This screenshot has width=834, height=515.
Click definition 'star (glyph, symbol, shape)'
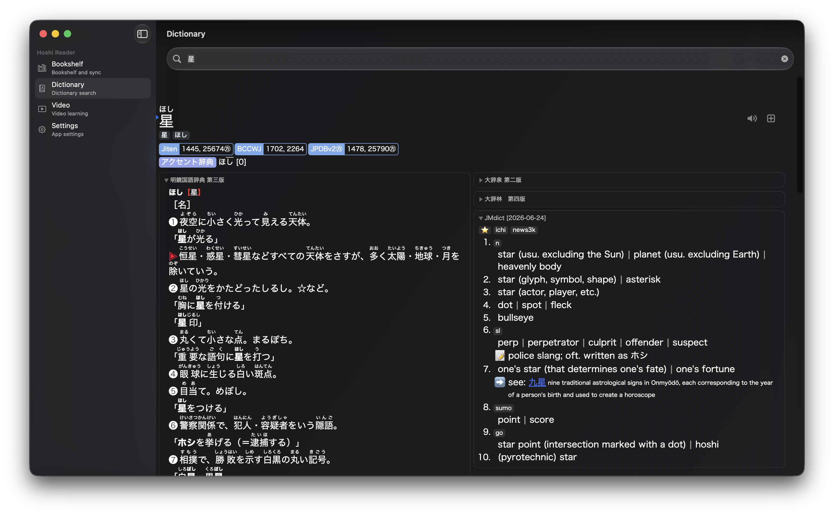[x=557, y=279]
